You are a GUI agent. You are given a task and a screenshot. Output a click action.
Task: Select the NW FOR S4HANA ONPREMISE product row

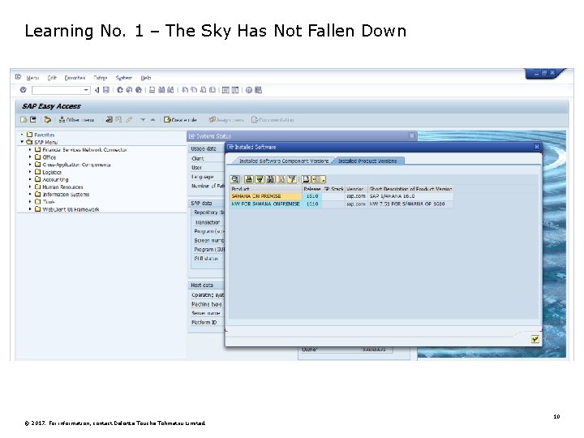pyautogui.click(x=341, y=204)
